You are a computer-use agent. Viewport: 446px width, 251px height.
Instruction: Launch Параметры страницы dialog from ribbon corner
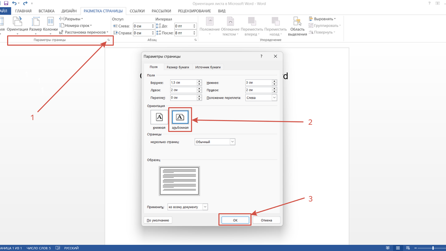pyautogui.click(x=108, y=40)
